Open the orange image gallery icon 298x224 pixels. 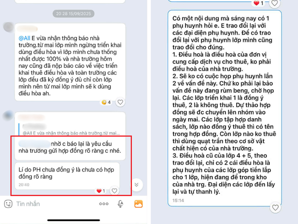tap(138, 204)
